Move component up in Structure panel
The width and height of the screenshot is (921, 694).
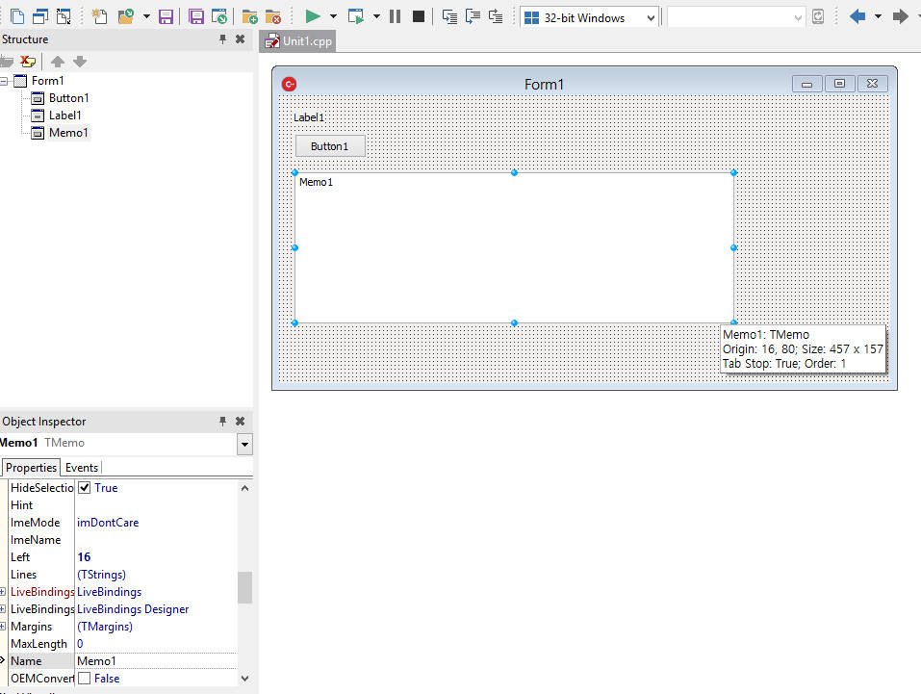[x=58, y=62]
